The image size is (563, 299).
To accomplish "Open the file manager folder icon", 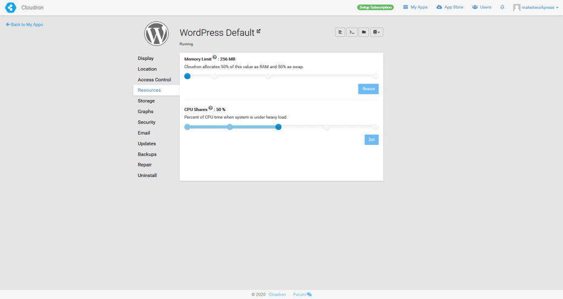I will pyautogui.click(x=364, y=32).
